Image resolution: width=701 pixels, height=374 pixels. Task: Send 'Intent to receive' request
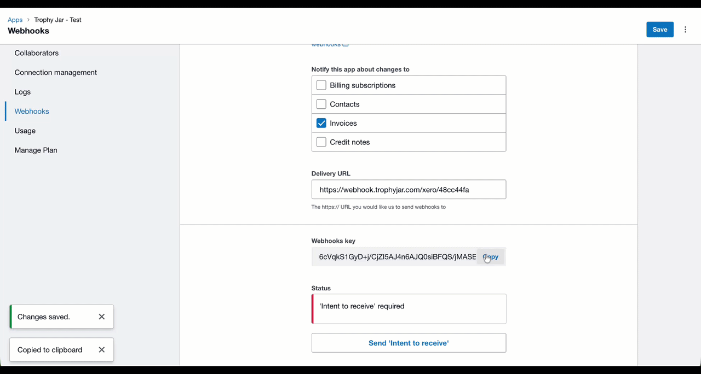tap(409, 343)
